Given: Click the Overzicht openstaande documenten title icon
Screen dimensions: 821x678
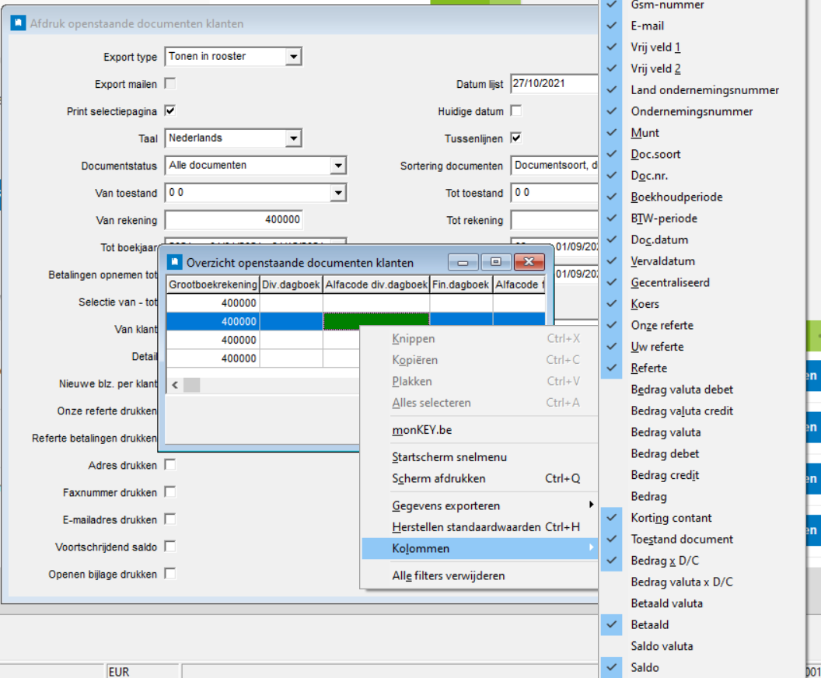Looking at the screenshot, I should (175, 262).
